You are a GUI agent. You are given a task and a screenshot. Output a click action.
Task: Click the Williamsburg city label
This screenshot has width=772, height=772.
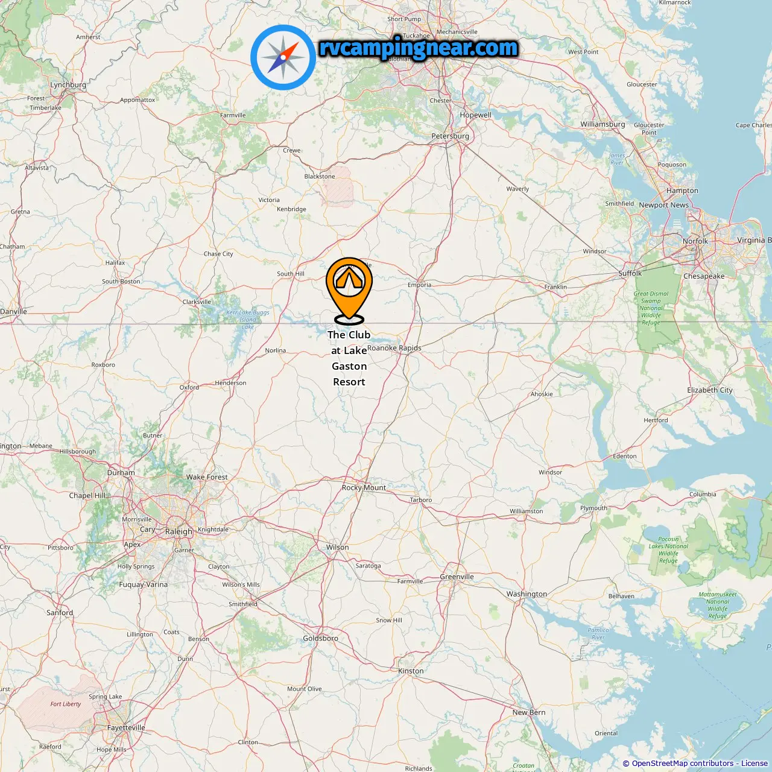[603, 124]
